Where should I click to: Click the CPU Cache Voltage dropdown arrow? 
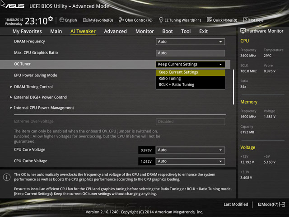point(220,161)
